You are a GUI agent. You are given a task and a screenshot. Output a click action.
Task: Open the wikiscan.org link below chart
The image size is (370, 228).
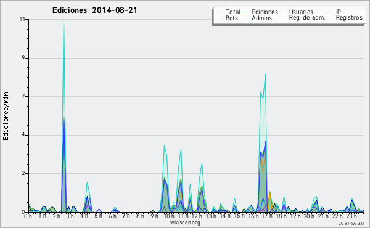click(x=185, y=222)
